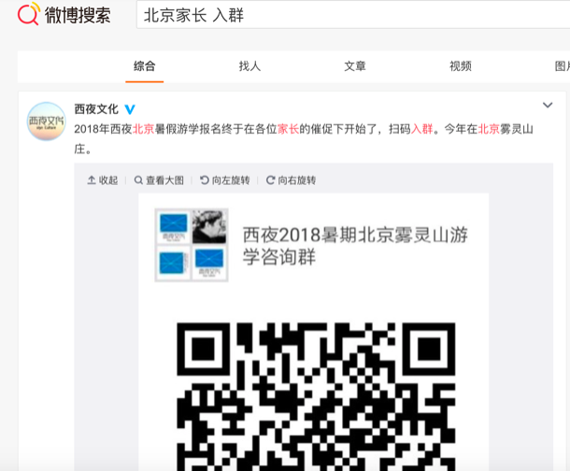Expand the post options chevron menu
The width and height of the screenshot is (570, 471).
point(548,106)
